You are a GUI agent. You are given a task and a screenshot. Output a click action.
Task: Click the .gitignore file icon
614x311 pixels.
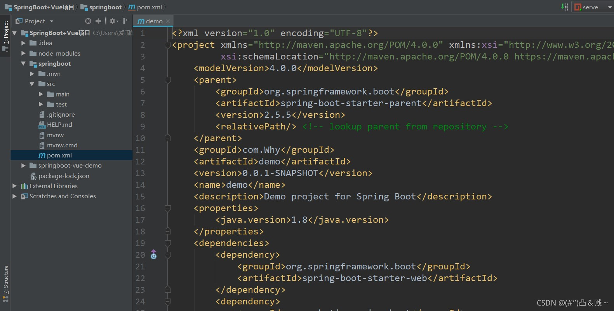42,115
